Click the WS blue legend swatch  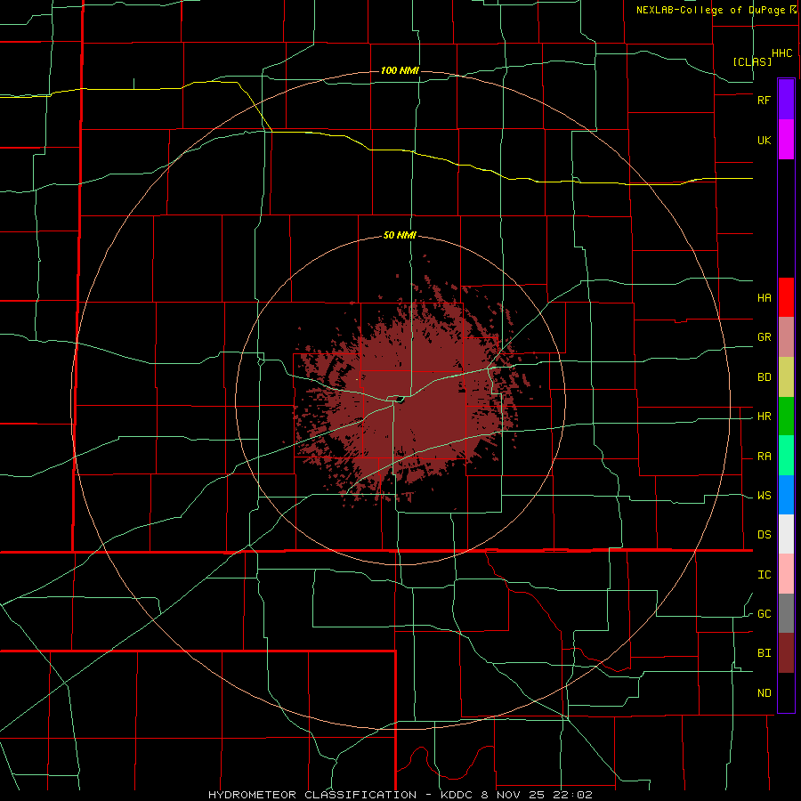786,495
